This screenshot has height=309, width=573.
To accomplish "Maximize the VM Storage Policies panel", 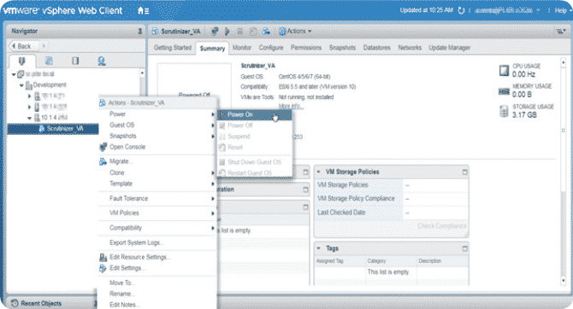I will click(x=464, y=172).
